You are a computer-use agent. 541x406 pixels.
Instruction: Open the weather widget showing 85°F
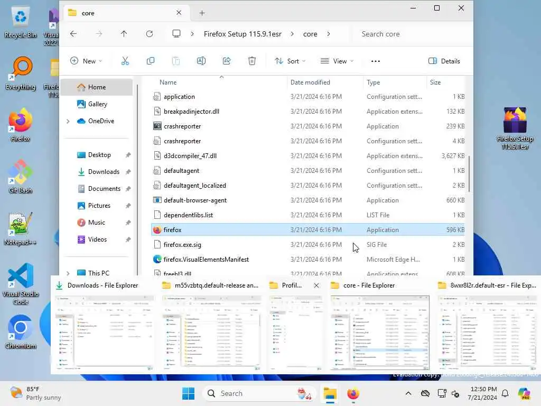click(35, 393)
